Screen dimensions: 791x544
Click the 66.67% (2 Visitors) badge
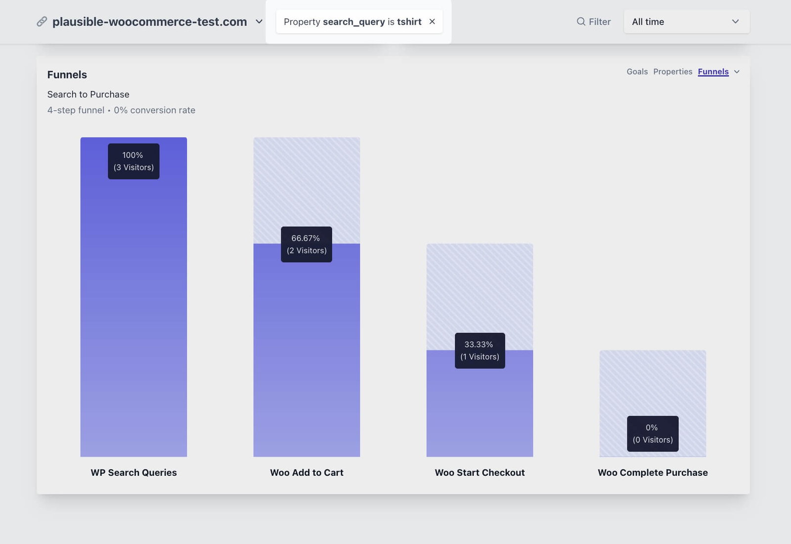click(307, 244)
